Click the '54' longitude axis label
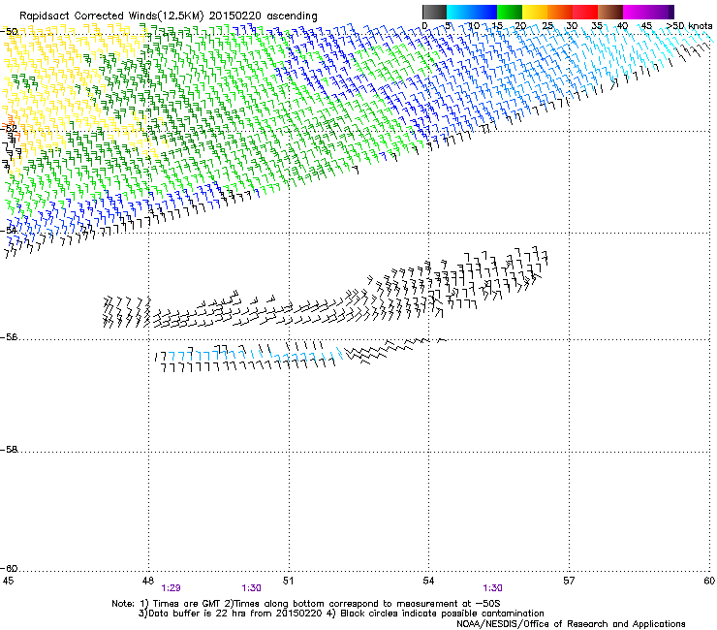Screen dimensions: 717x630 pos(428,581)
